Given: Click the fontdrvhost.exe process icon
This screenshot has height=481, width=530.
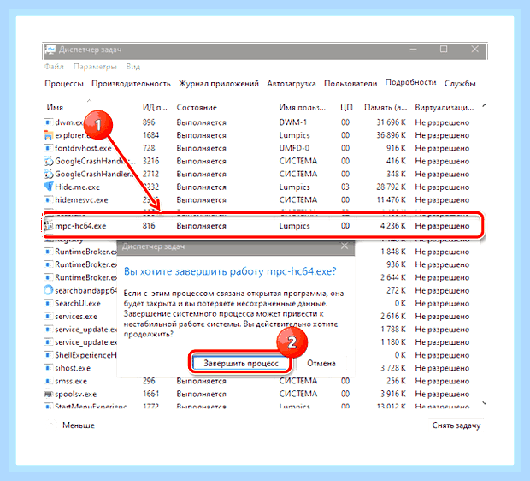Looking at the screenshot, I should click(49, 148).
